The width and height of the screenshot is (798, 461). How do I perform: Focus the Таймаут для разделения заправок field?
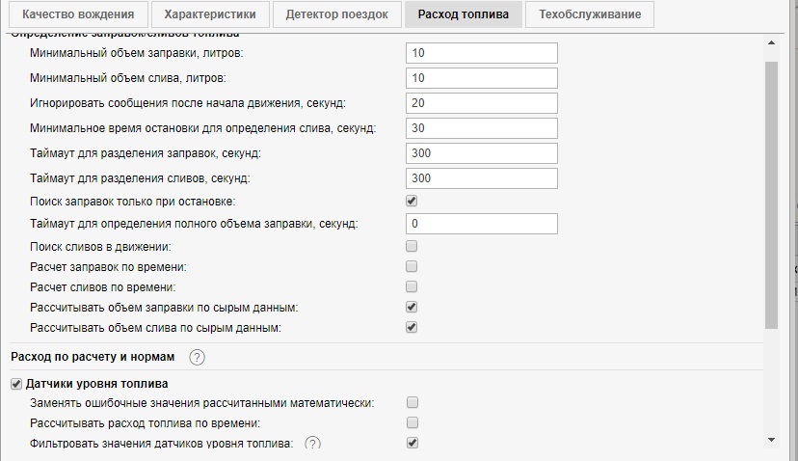coord(481,153)
